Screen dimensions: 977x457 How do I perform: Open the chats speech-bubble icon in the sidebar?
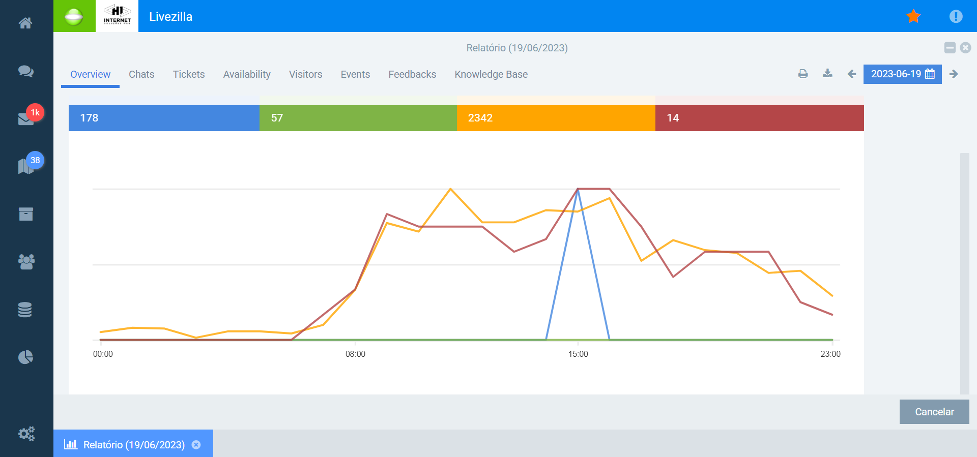coord(25,71)
